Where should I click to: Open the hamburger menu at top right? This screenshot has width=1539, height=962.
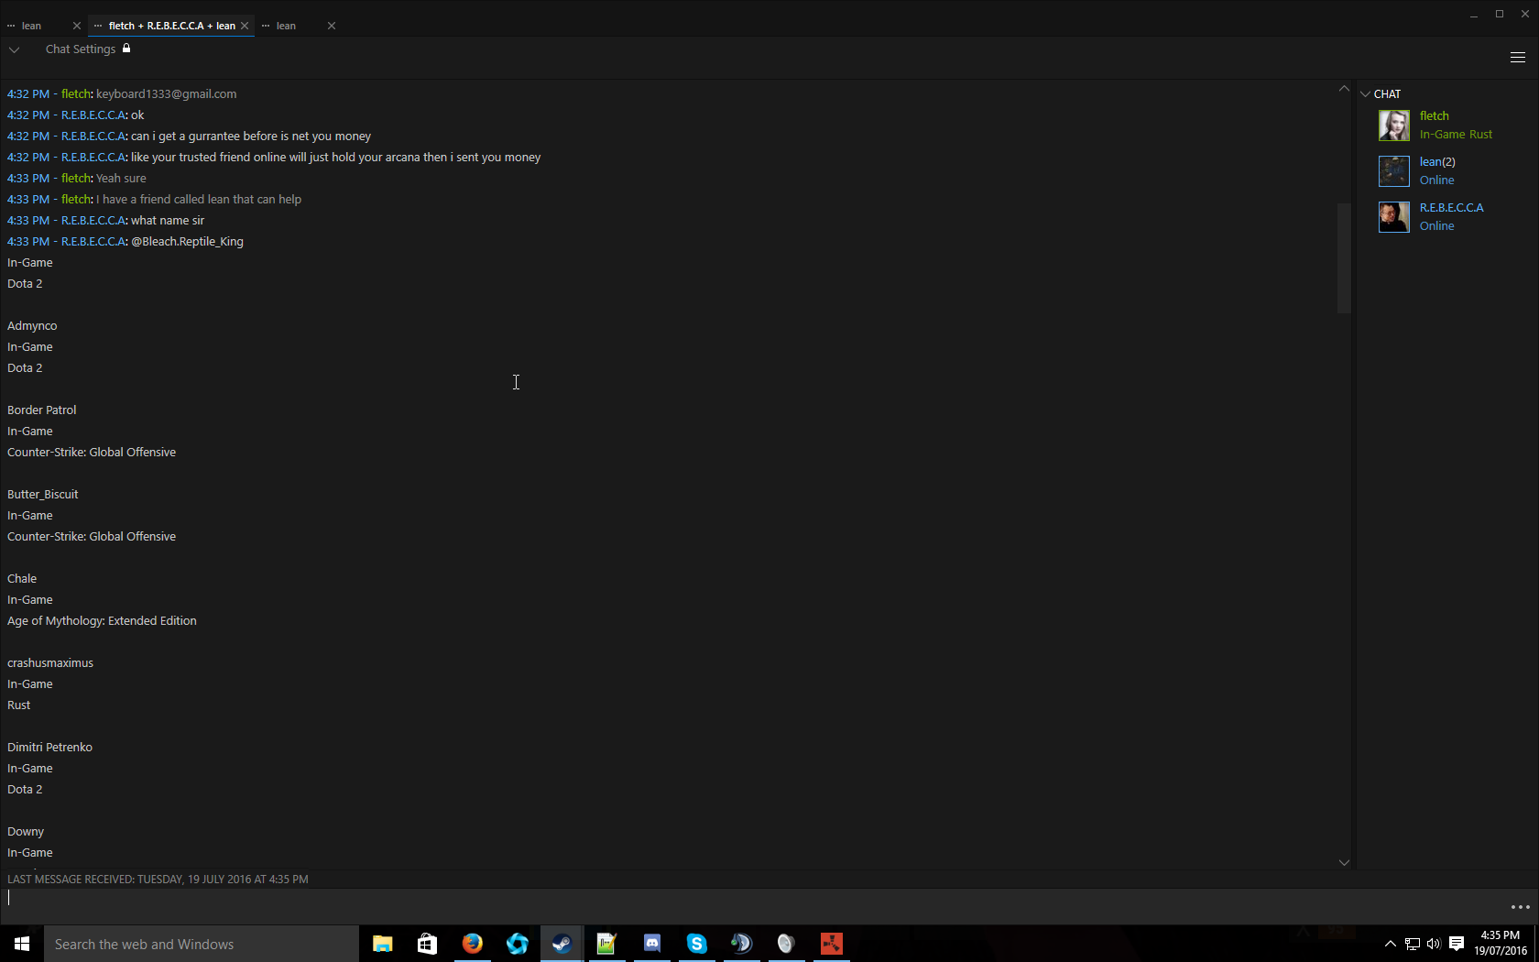click(x=1517, y=58)
